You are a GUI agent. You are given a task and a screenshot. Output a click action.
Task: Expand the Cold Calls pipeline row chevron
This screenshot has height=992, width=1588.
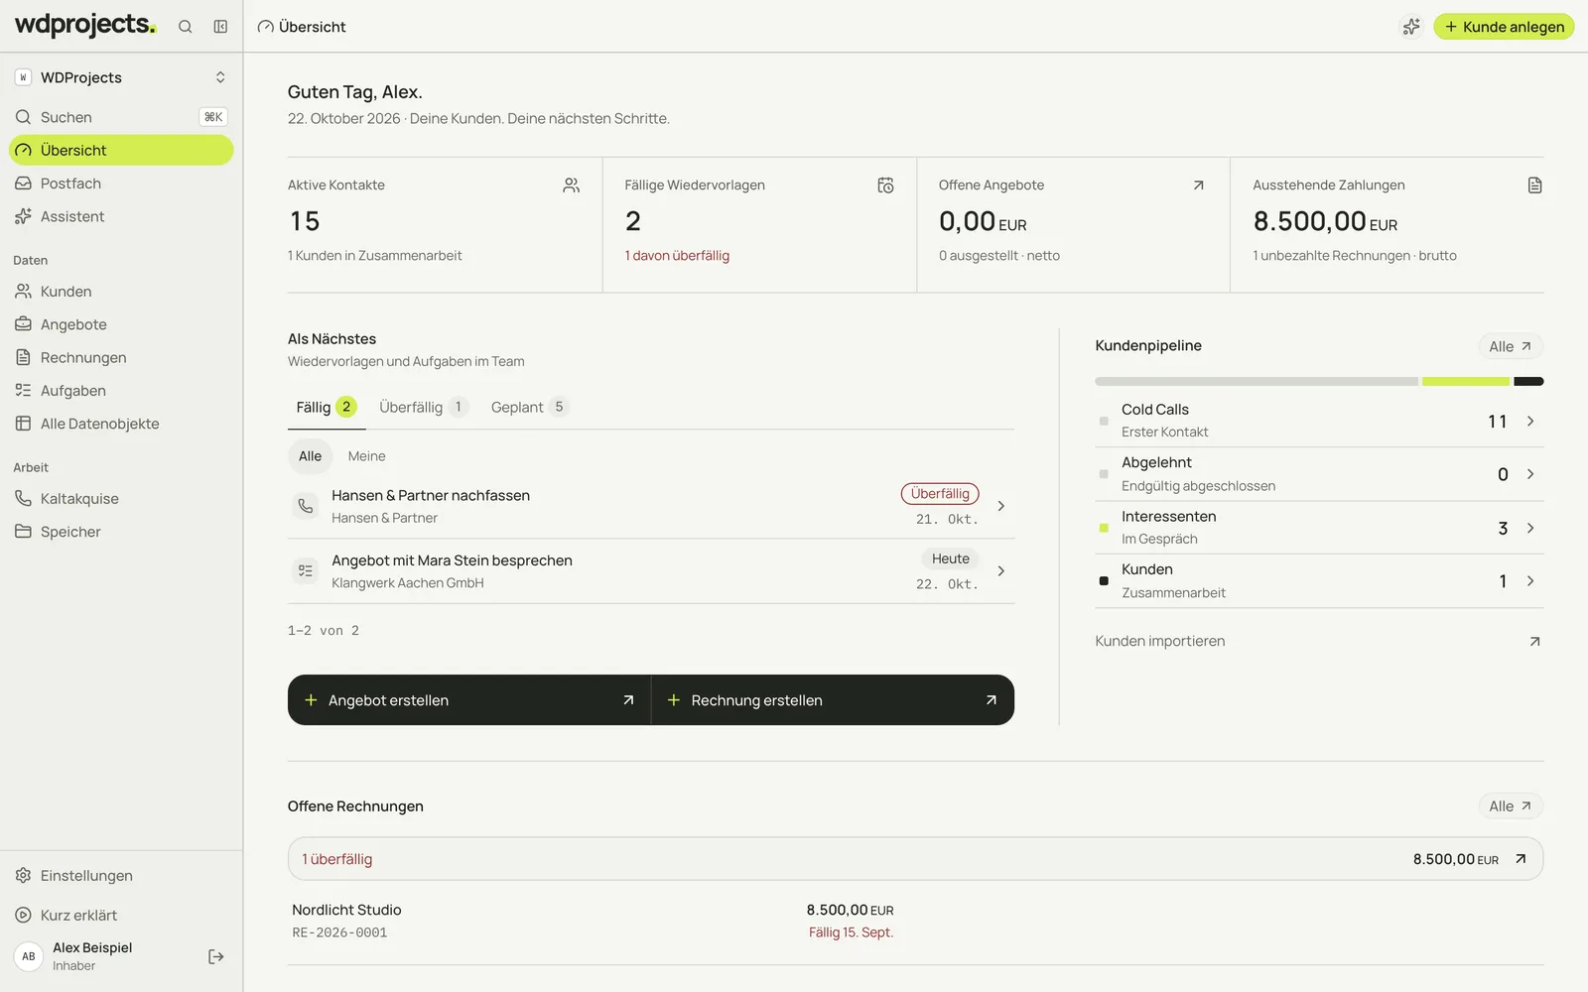[1530, 422]
